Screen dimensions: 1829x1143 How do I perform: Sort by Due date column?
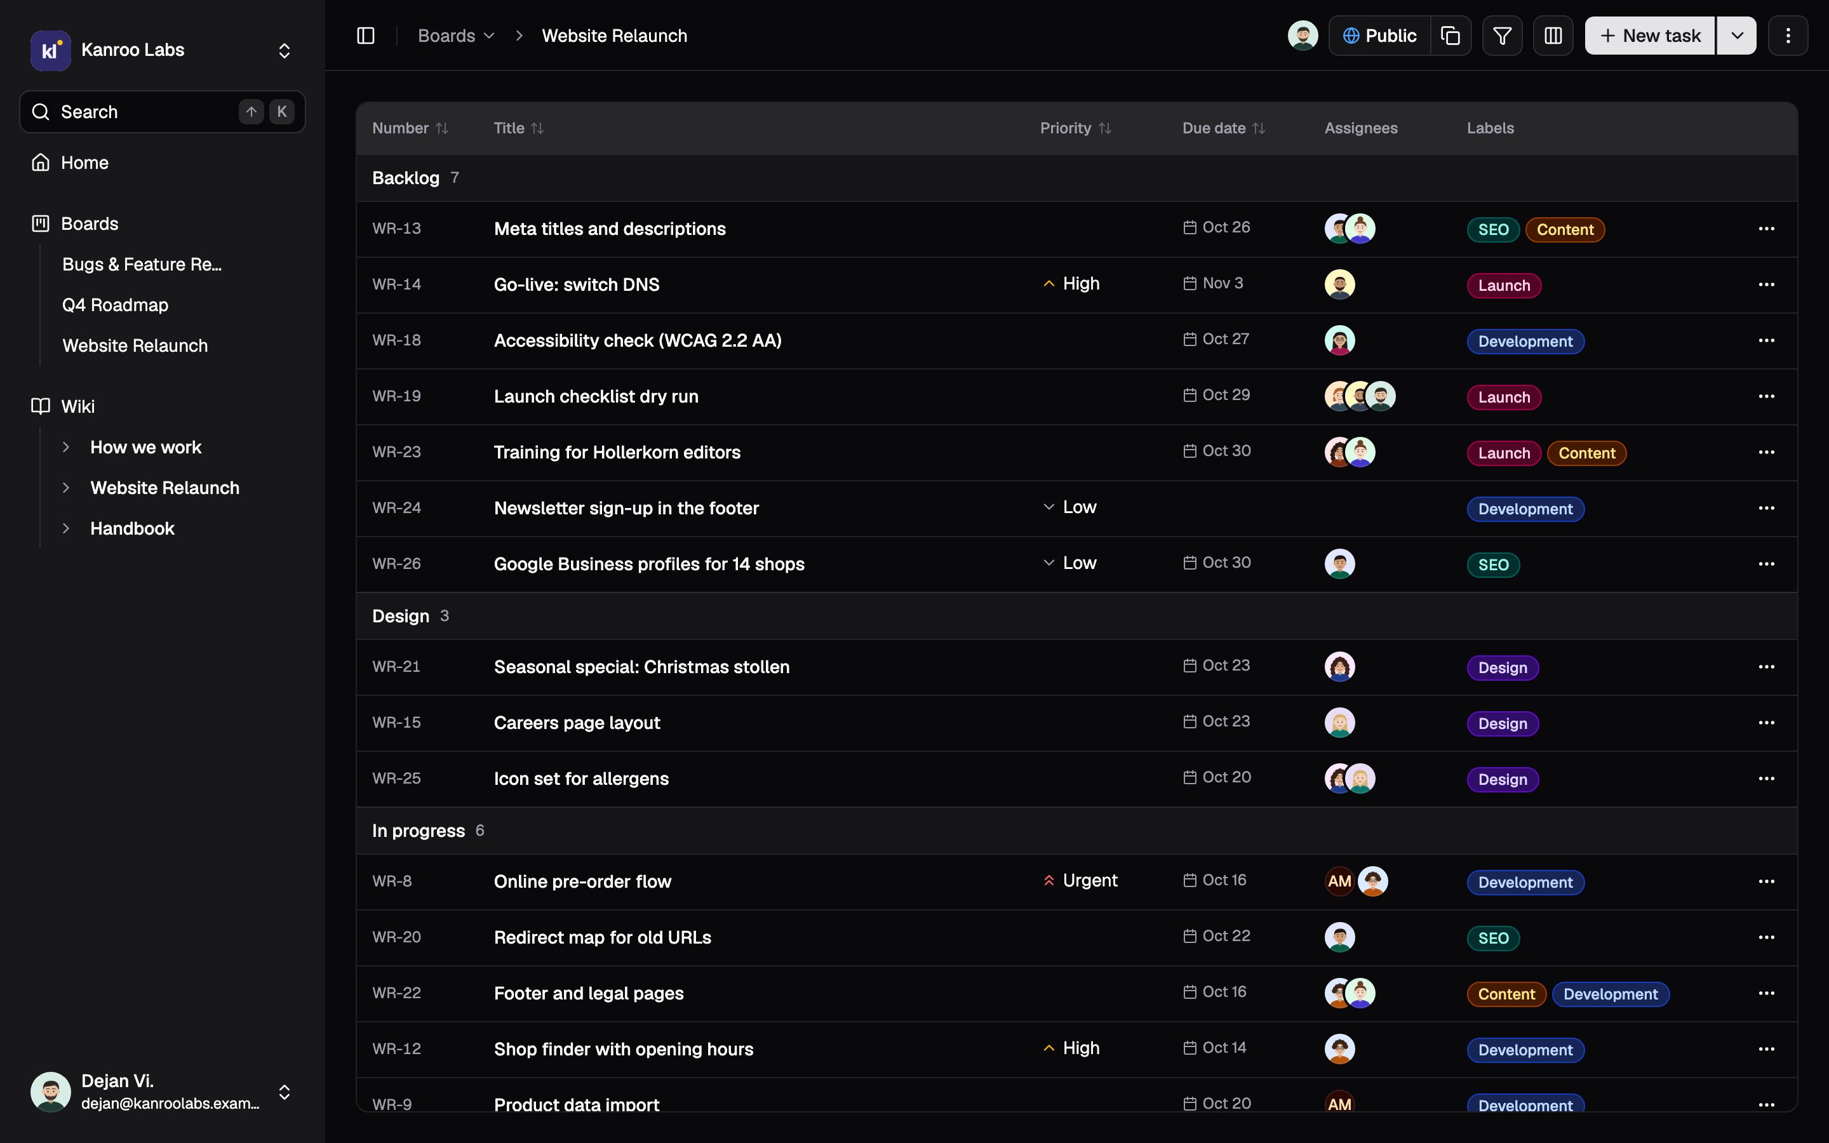1224,128
